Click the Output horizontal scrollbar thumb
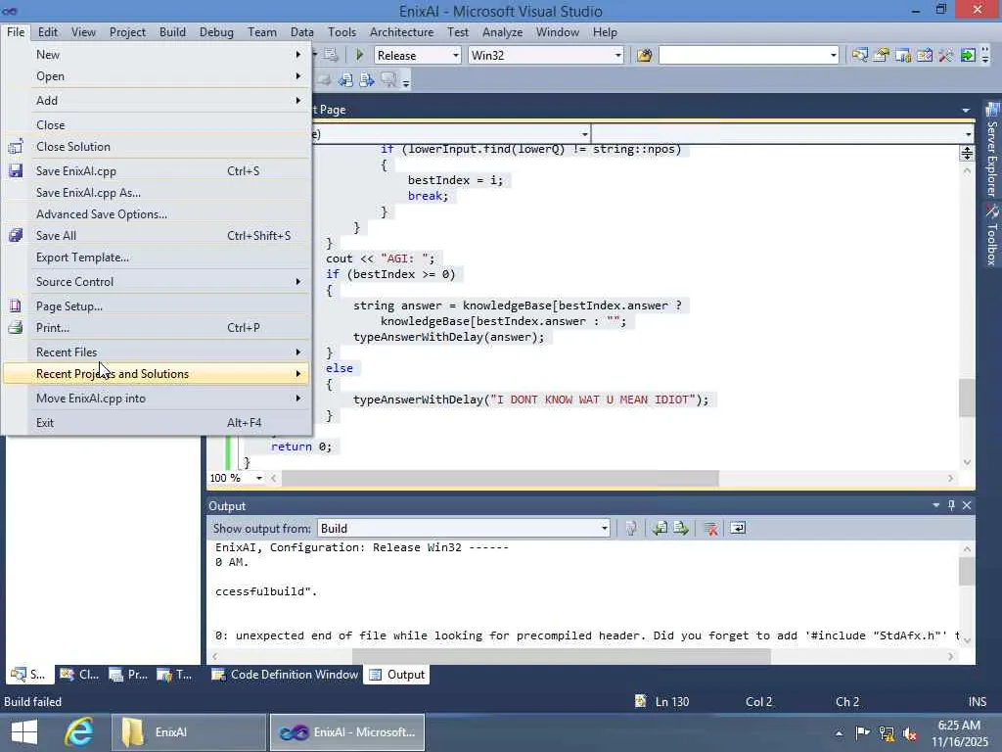 pyautogui.click(x=561, y=657)
